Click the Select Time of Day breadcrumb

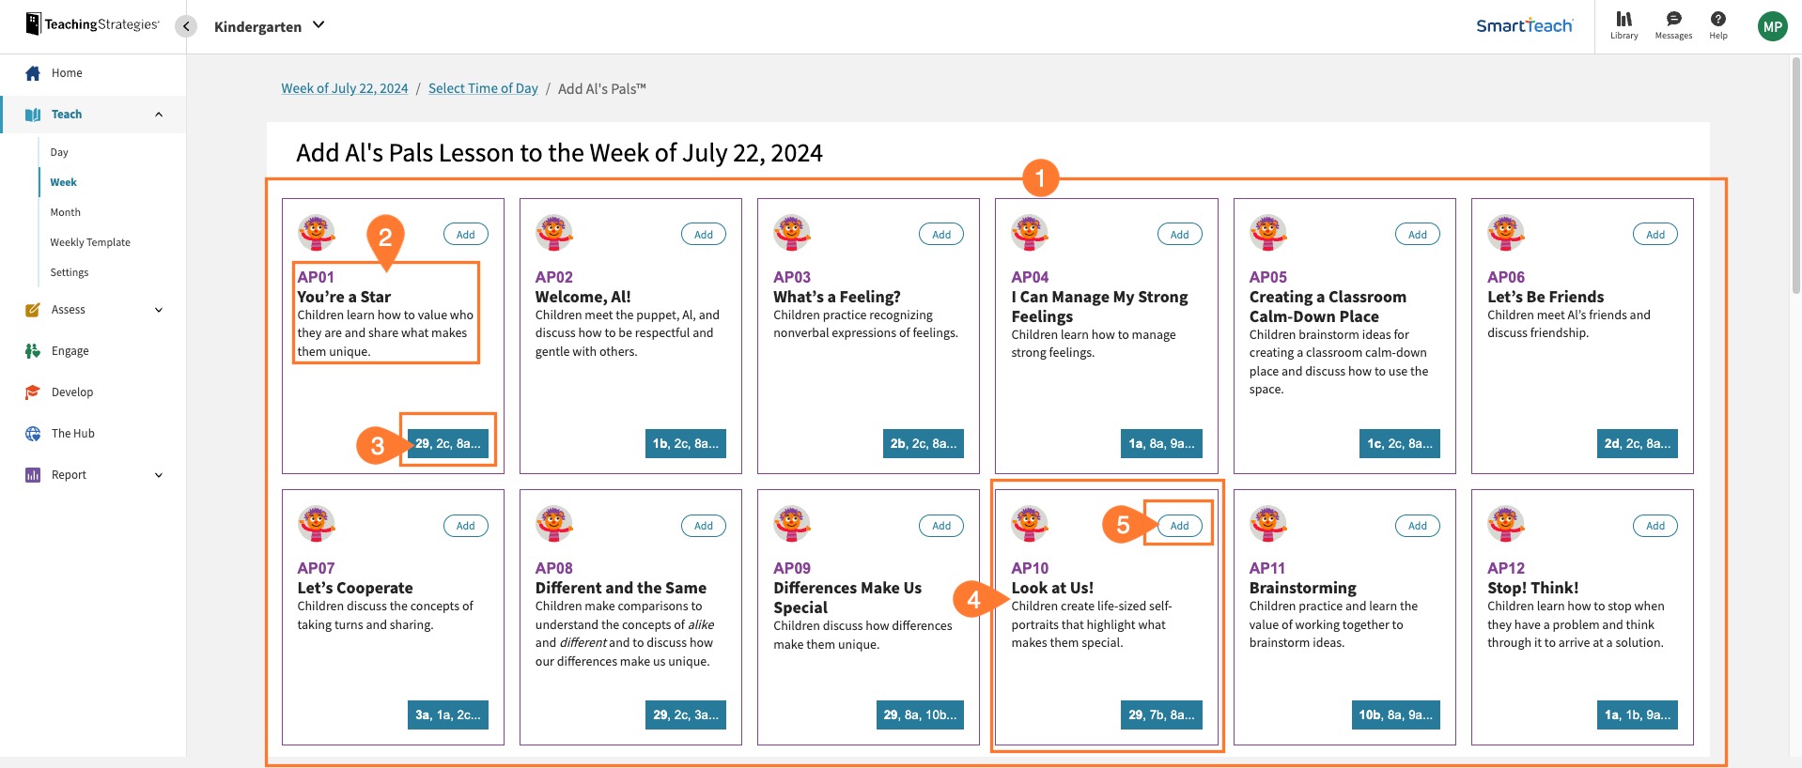click(x=483, y=88)
